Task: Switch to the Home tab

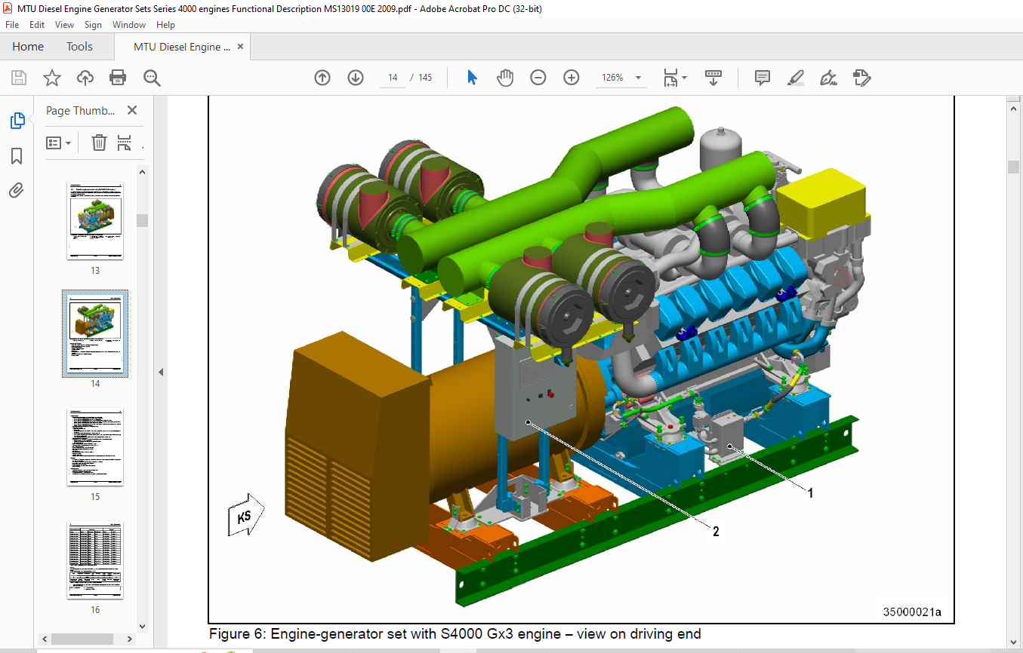Action: coord(28,47)
